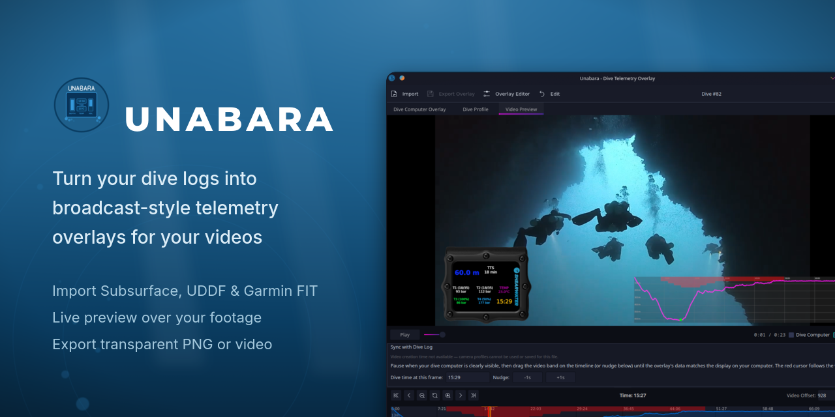
Task: Jump to timeline start icon
Action: pos(396,395)
